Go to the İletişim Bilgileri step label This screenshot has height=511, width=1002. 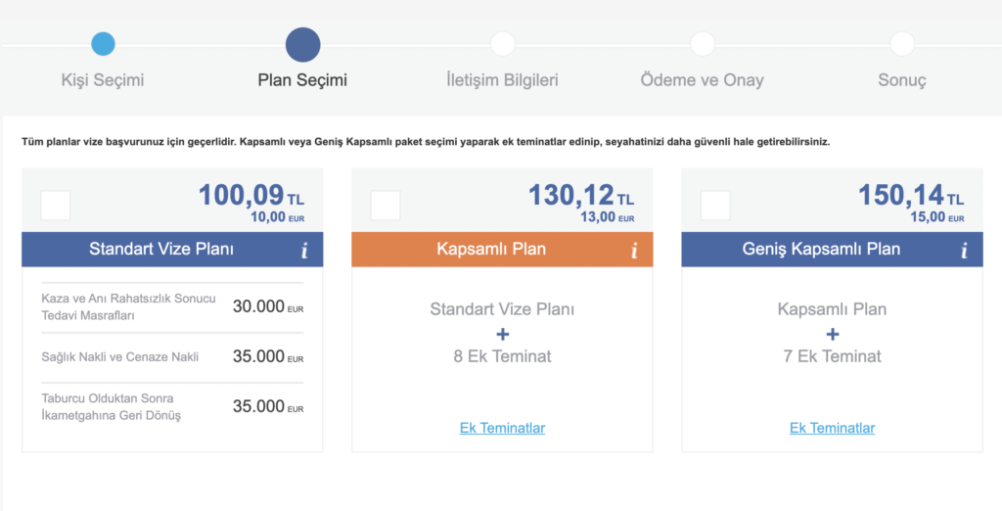502,80
